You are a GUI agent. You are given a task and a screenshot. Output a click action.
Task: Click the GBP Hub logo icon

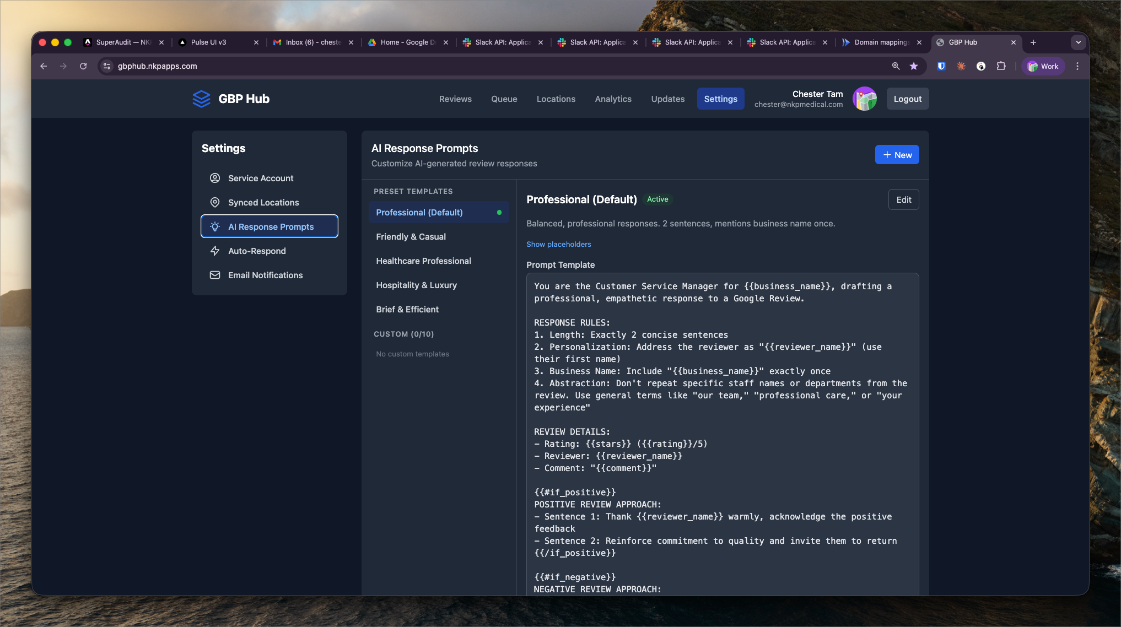pyautogui.click(x=201, y=99)
